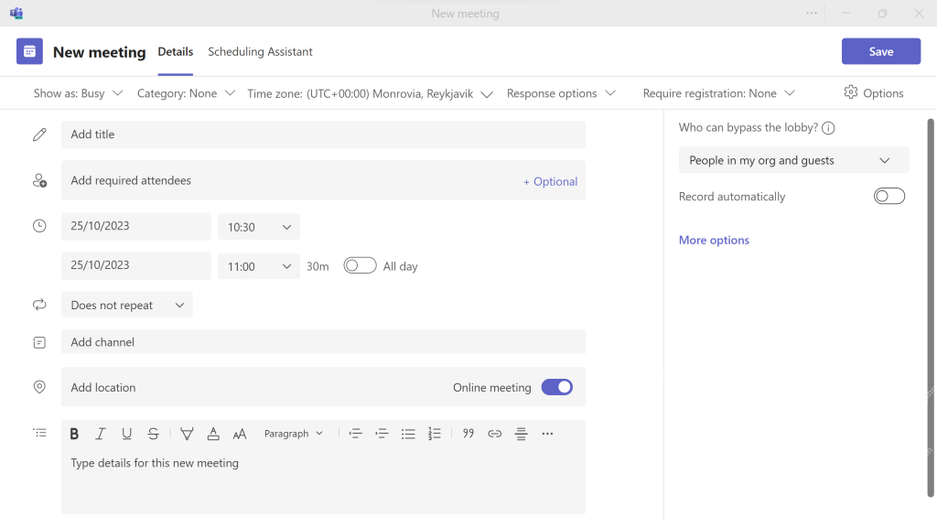Turn off the Online meeting toggle

coord(557,387)
